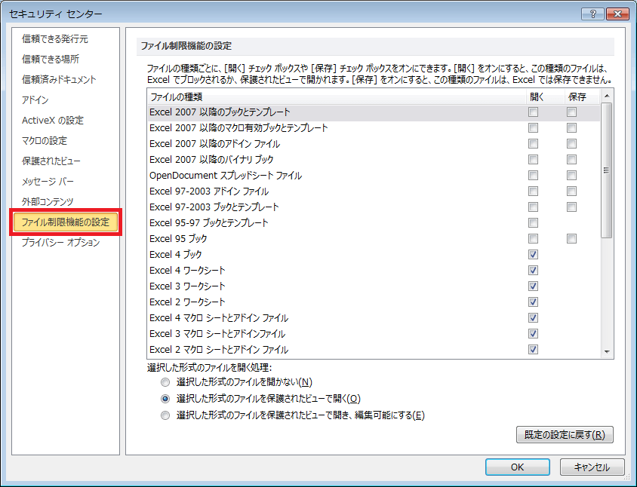The width and height of the screenshot is (637, 487).
Task: Uncheck 開く for Excel 2 マクロ シートとアドイン
Action: coord(533,350)
